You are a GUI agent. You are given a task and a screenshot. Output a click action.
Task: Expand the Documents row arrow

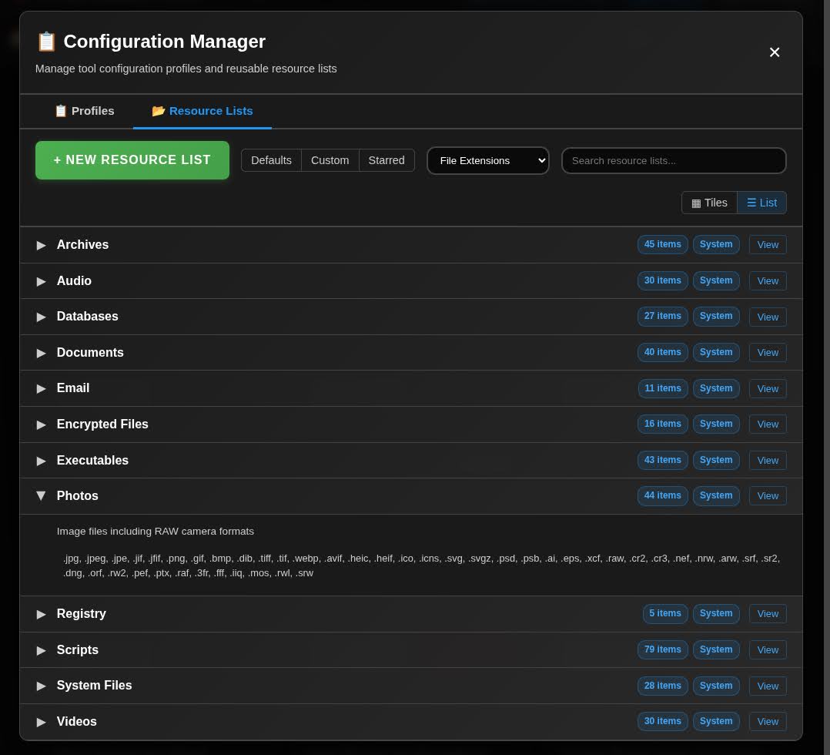point(41,352)
